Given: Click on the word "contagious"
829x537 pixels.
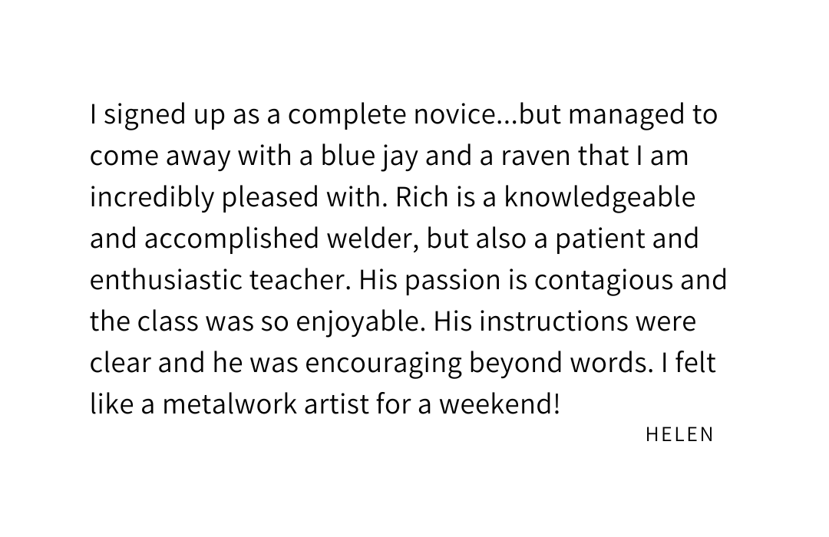Looking at the screenshot, I should [x=603, y=281].
